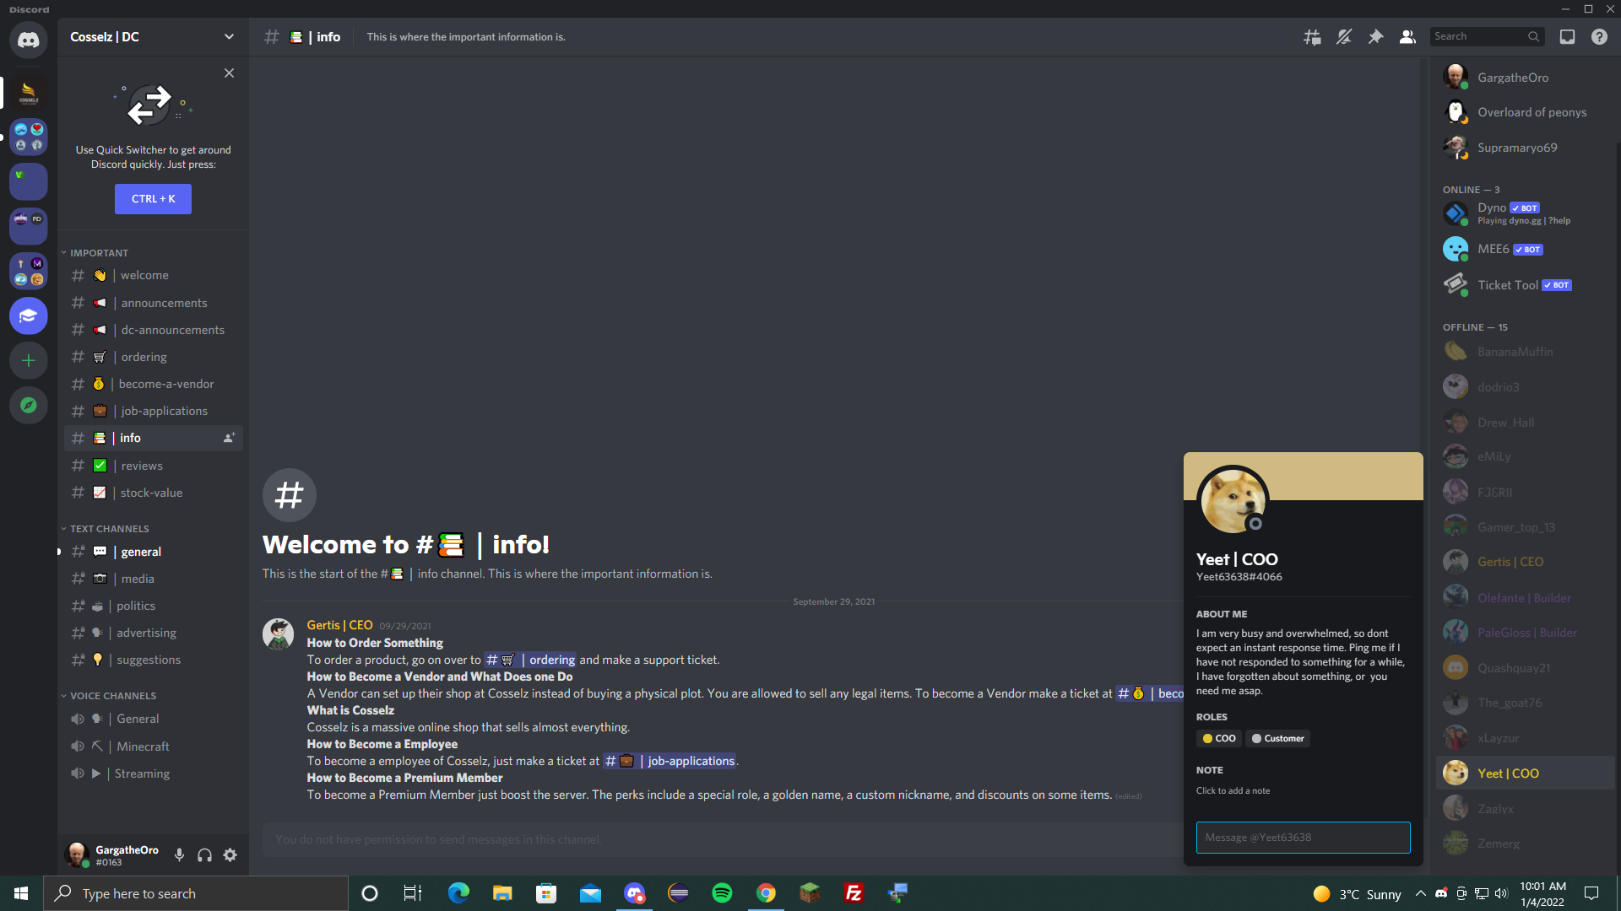
Task: Open User Settings gear icon
Action: tap(230, 855)
